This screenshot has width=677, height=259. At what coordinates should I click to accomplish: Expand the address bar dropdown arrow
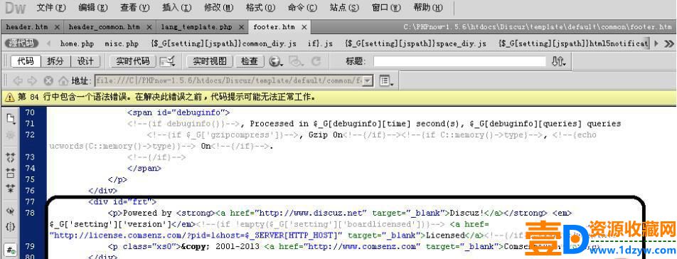[368, 80]
